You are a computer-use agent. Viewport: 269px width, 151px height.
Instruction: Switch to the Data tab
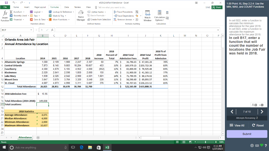coord(66,7)
